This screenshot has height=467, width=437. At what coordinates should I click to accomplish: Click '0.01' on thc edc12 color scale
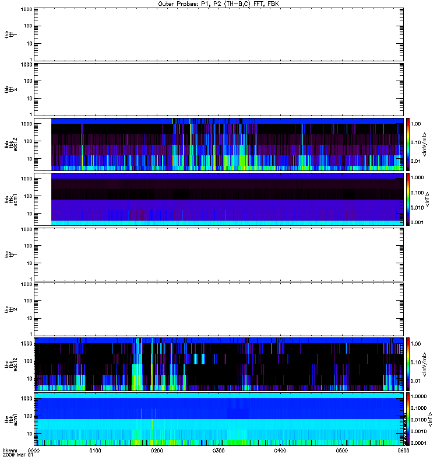(415, 381)
